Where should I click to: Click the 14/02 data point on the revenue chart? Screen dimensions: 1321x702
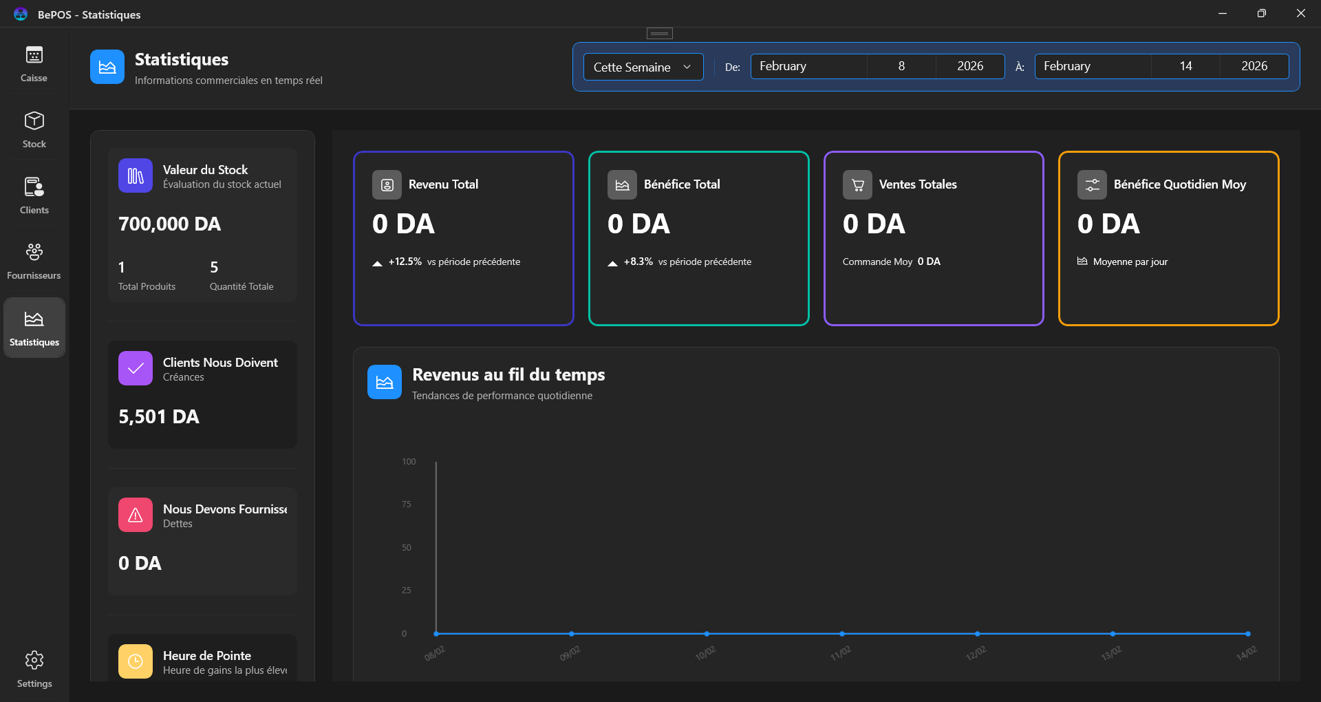click(x=1247, y=635)
